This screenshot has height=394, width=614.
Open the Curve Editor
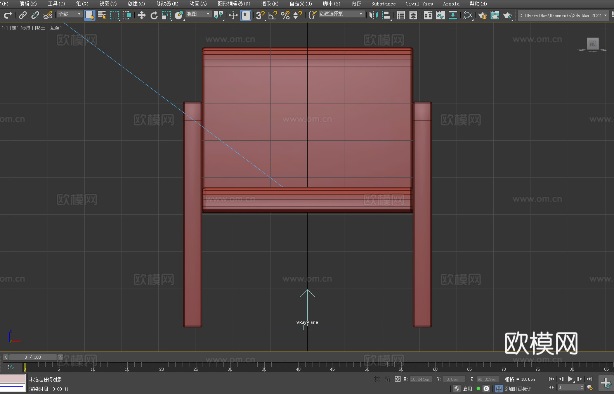pyautogui.click(x=441, y=15)
